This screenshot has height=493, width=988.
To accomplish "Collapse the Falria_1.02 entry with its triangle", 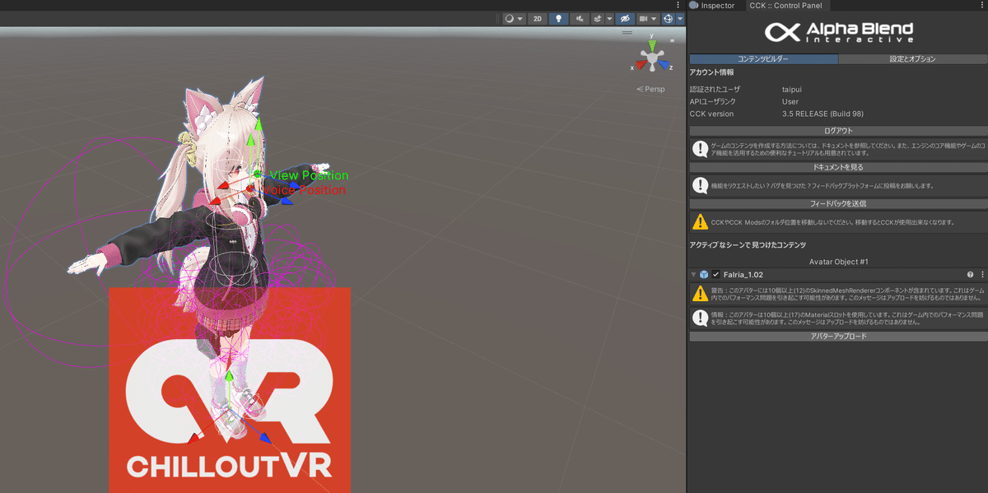I will pyautogui.click(x=692, y=274).
